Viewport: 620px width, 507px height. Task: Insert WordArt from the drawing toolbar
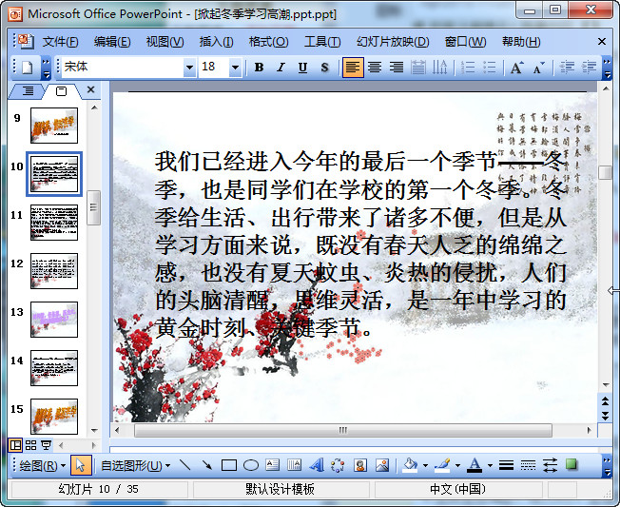coord(316,465)
